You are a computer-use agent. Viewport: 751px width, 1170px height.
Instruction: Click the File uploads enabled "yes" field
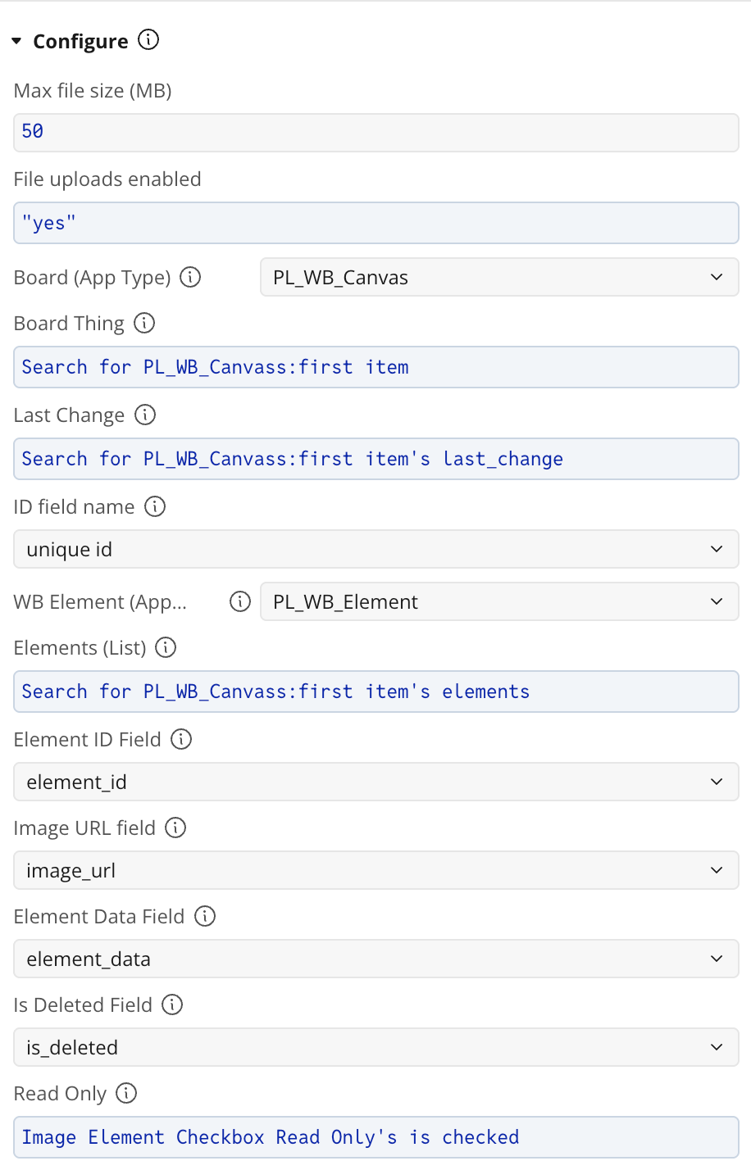(x=376, y=223)
